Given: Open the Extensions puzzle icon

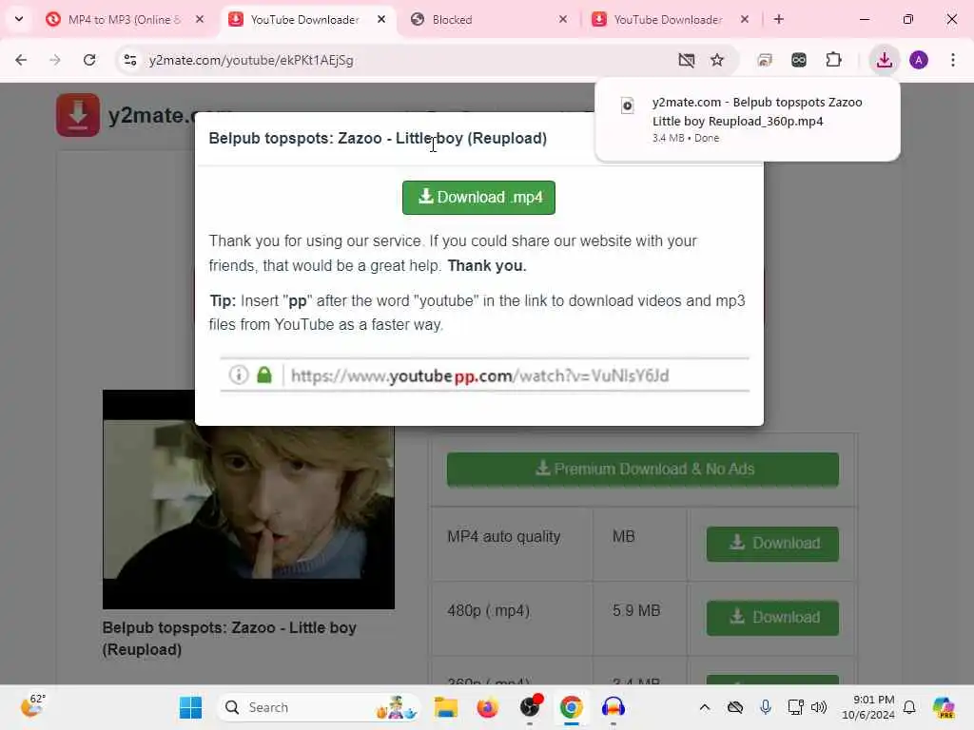Looking at the screenshot, I should [833, 60].
